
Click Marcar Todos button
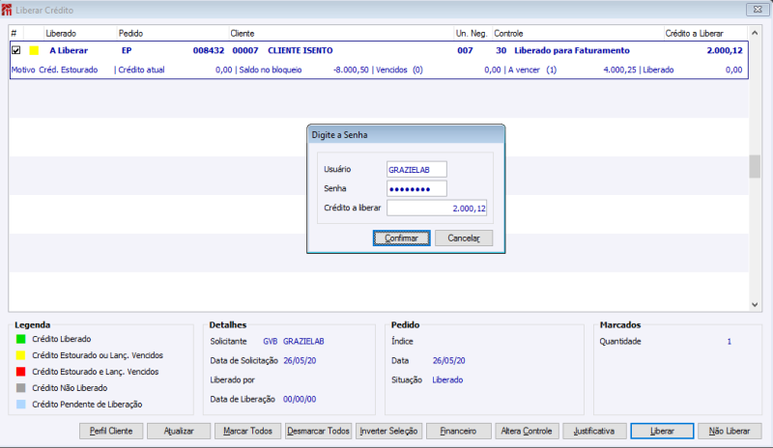click(247, 431)
